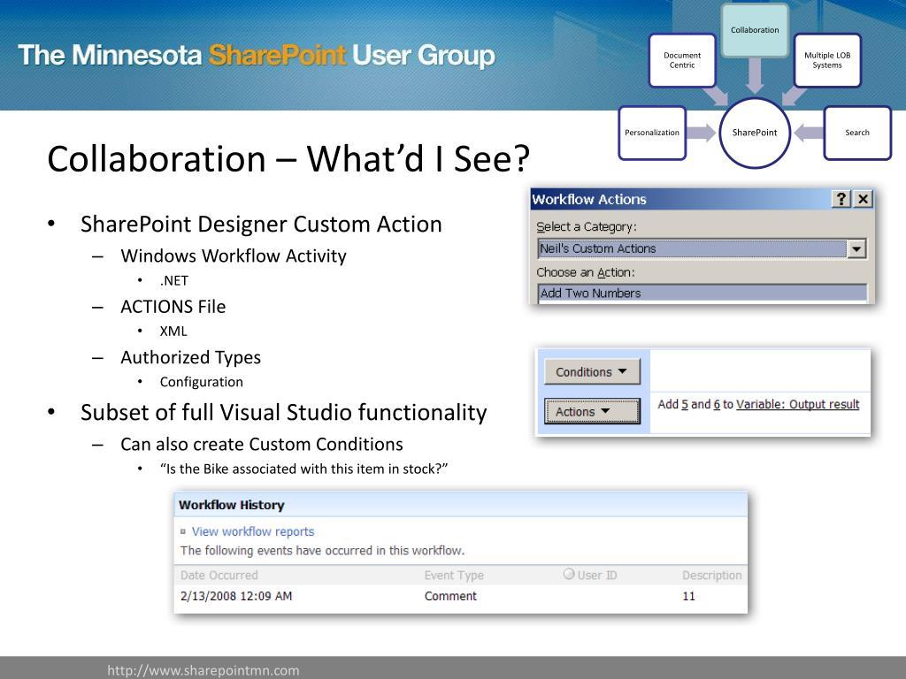Select the description value 11

click(688, 596)
